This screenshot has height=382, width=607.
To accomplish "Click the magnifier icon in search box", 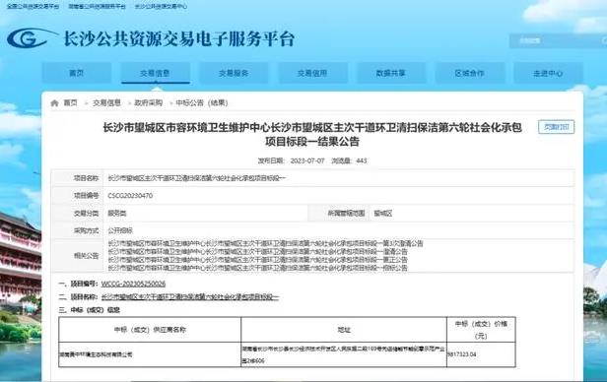I will (x=604, y=40).
